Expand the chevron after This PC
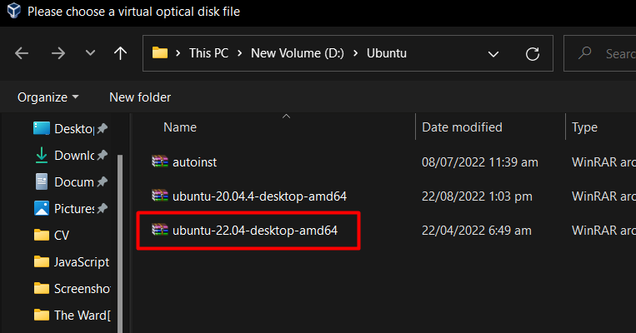636x333 pixels. click(240, 53)
